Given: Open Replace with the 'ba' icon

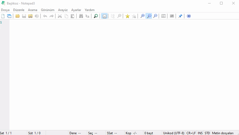Looking at the screenshot, I should tap(87, 16).
